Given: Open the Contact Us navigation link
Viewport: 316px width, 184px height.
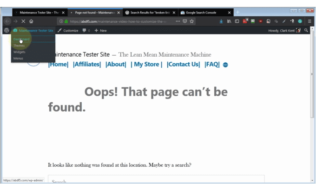Looking at the screenshot, I should pos(184,64).
